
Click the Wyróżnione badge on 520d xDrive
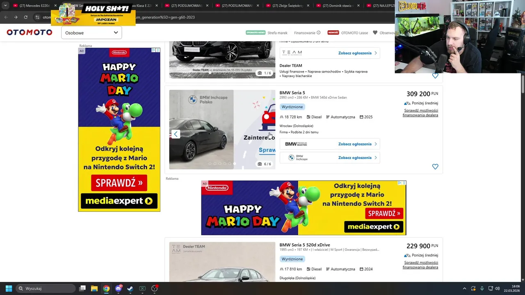pyautogui.click(x=292, y=259)
